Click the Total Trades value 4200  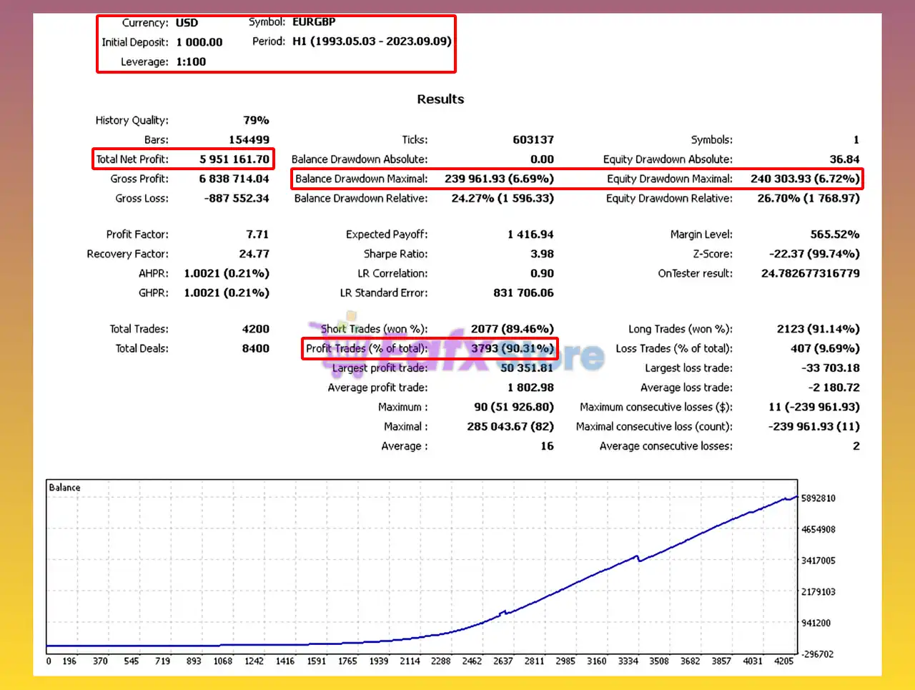click(x=255, y=329)
